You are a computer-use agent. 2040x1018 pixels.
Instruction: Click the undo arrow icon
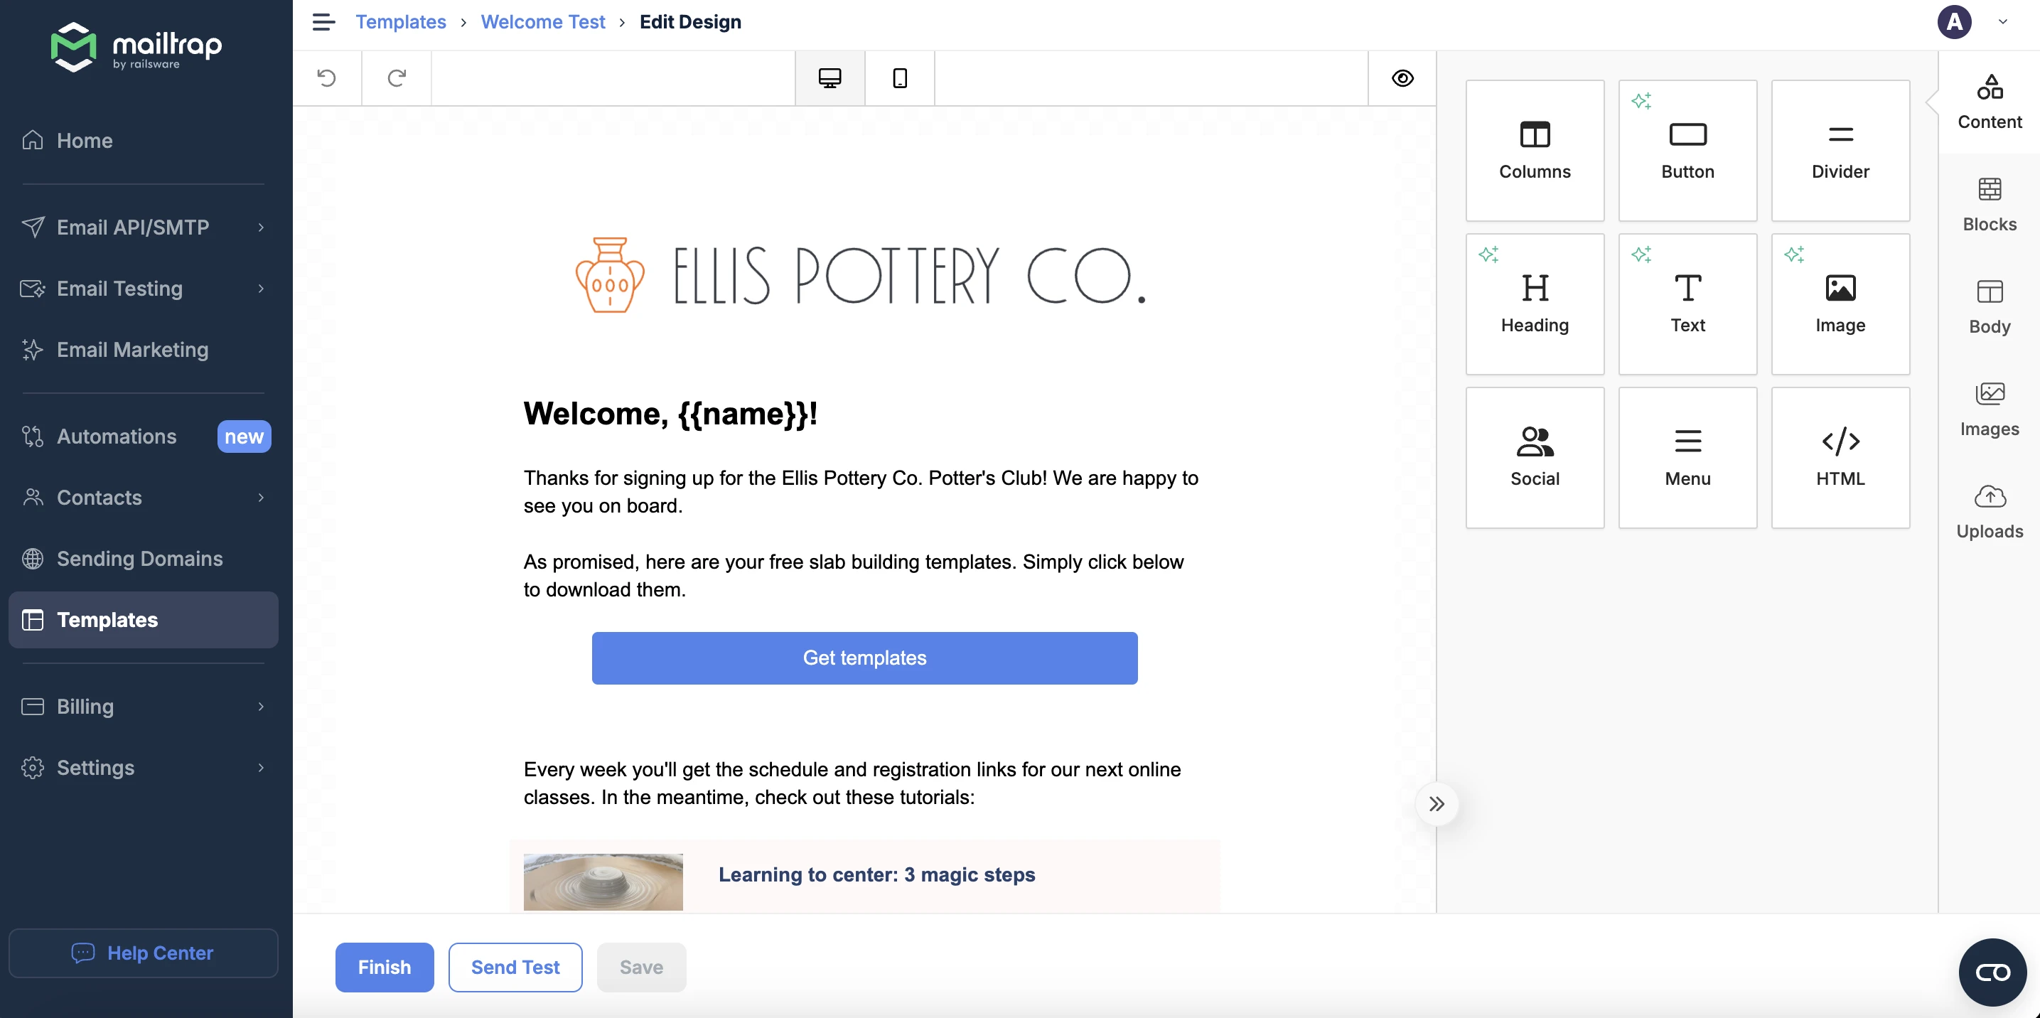(x=326, y=77)
